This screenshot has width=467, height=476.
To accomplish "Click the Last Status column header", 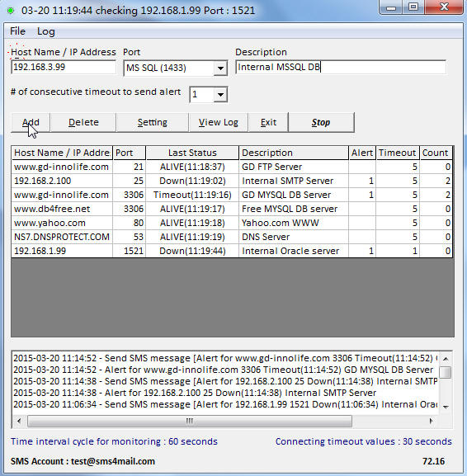I will pos(192,153).
